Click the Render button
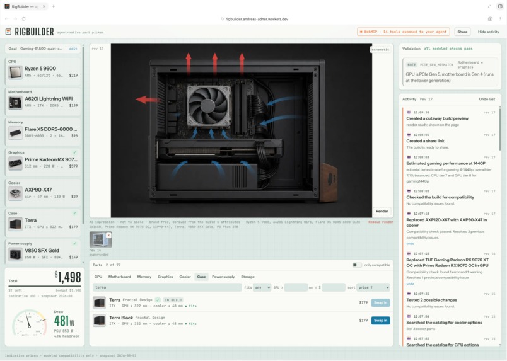Screen dimensions: 507x361 point(382,211)
